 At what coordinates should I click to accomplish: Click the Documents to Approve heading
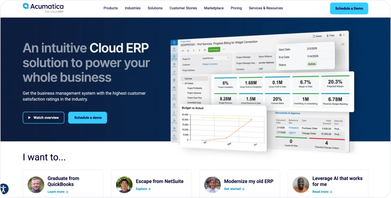[288, 113]
